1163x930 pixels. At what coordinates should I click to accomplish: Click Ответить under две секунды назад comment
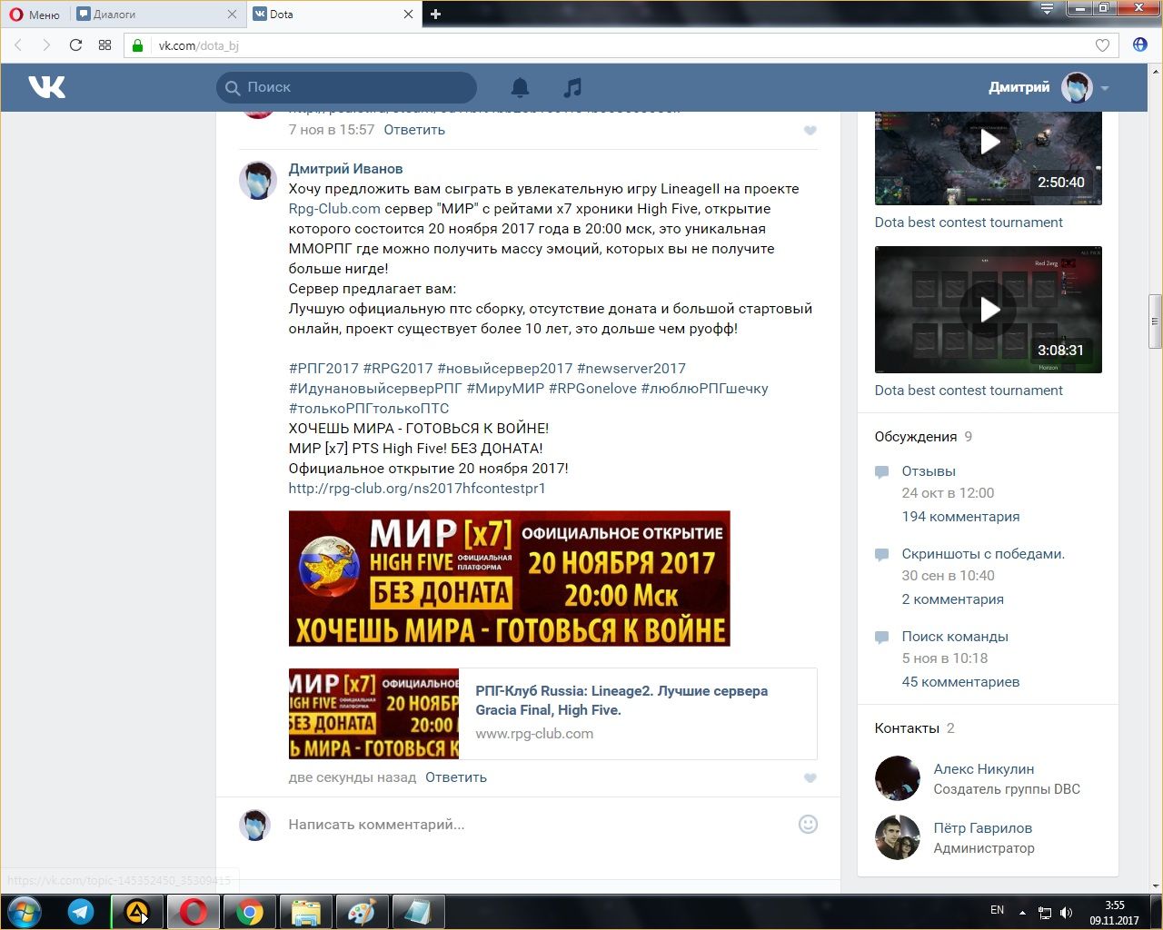click(456, 777)
